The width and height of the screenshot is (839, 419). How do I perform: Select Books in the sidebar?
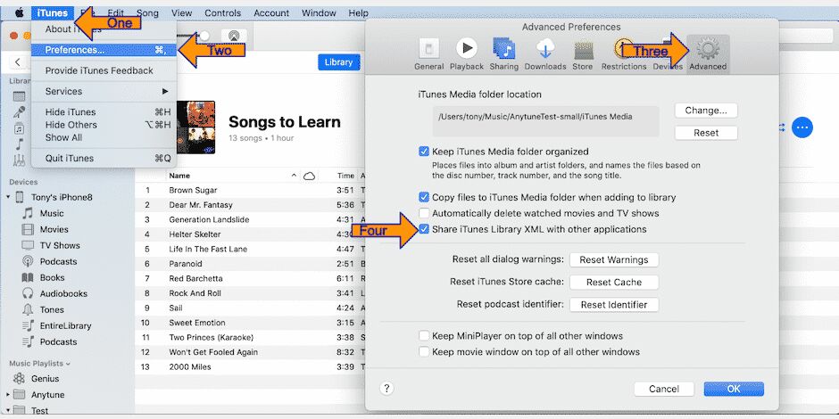pyautogui.click(x=52, y=277)
